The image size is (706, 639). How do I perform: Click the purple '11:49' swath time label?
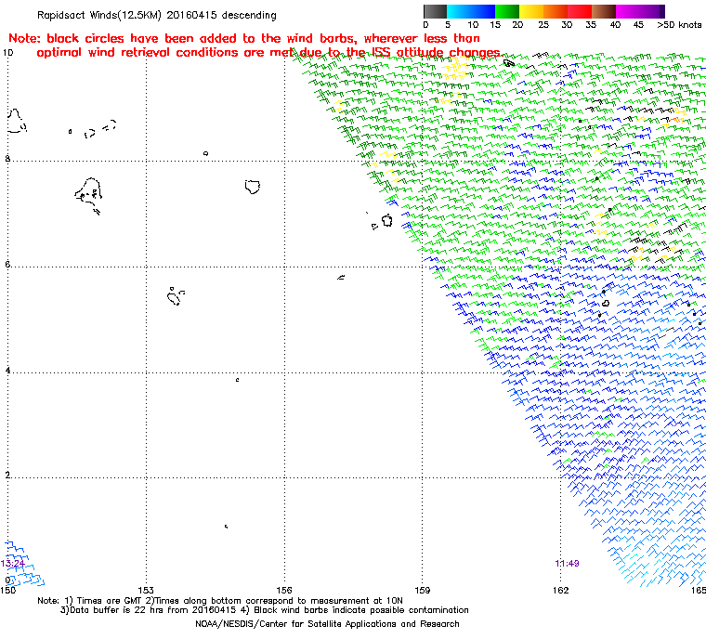tap(567, 564)
